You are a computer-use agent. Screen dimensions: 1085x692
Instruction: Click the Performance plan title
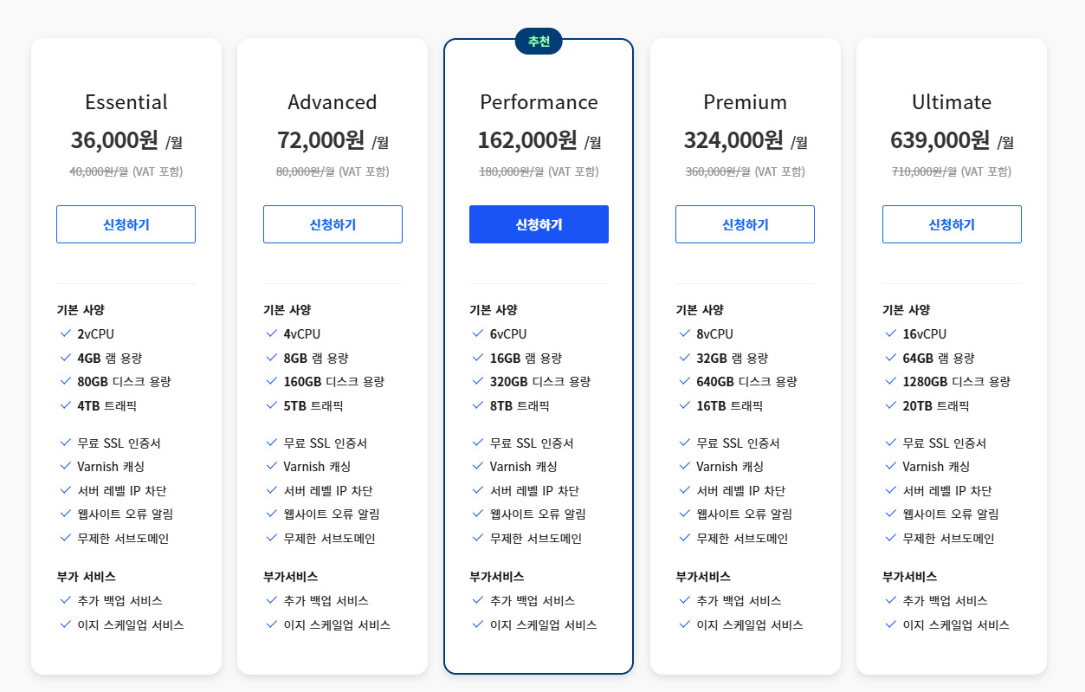pyautogui.click(x=539, y=101)
